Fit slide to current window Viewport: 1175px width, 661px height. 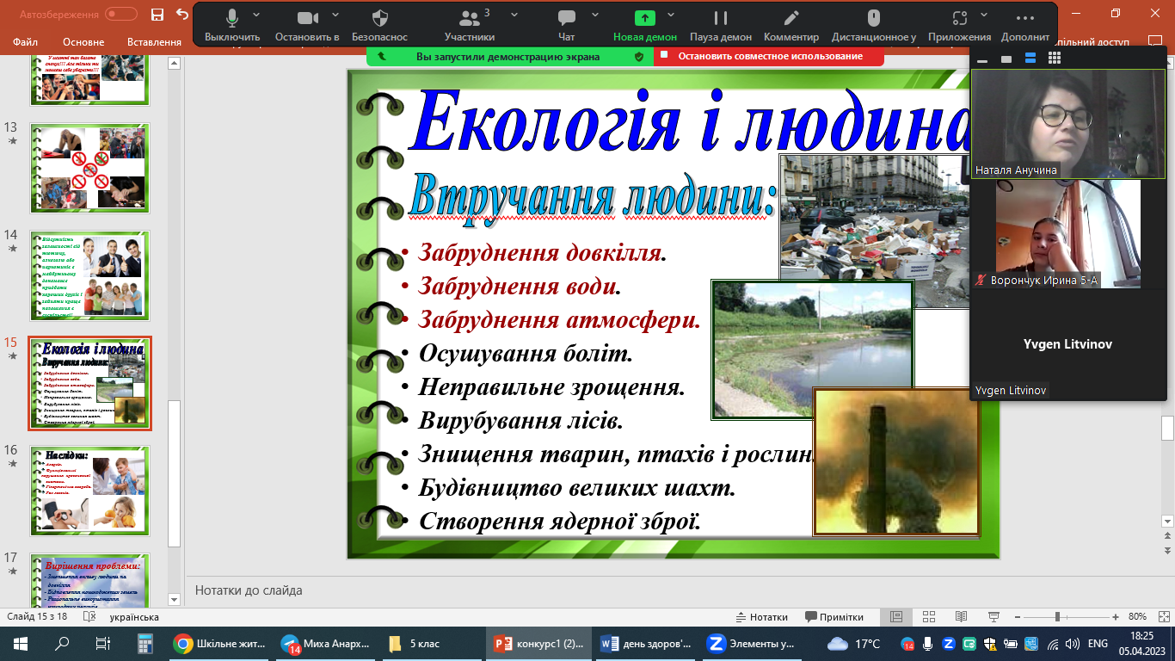point(1162,617)
